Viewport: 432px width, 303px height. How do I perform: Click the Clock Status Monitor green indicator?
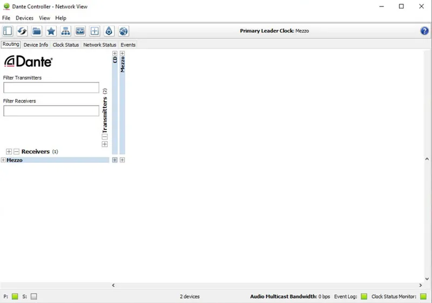point(423,297)
